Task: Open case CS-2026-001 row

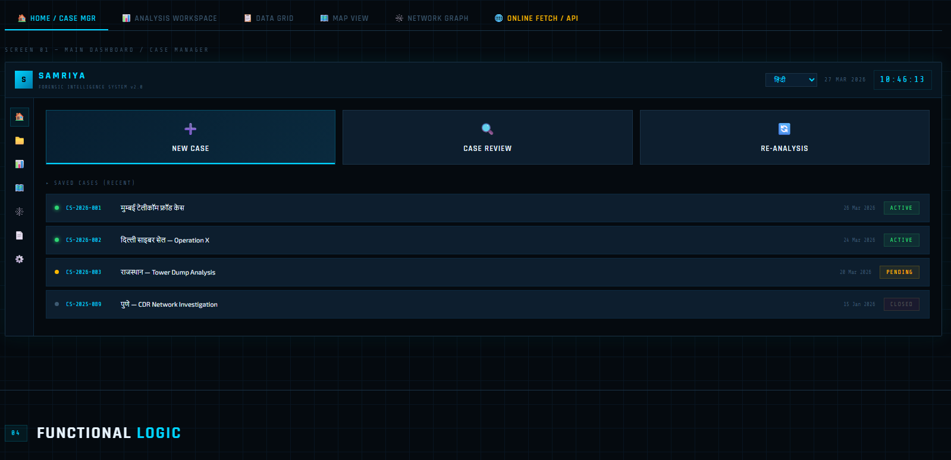Action: (x=487, y=208)
